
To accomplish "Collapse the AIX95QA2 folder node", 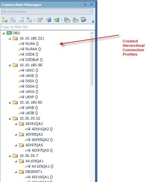I will (x=16, y=135).
